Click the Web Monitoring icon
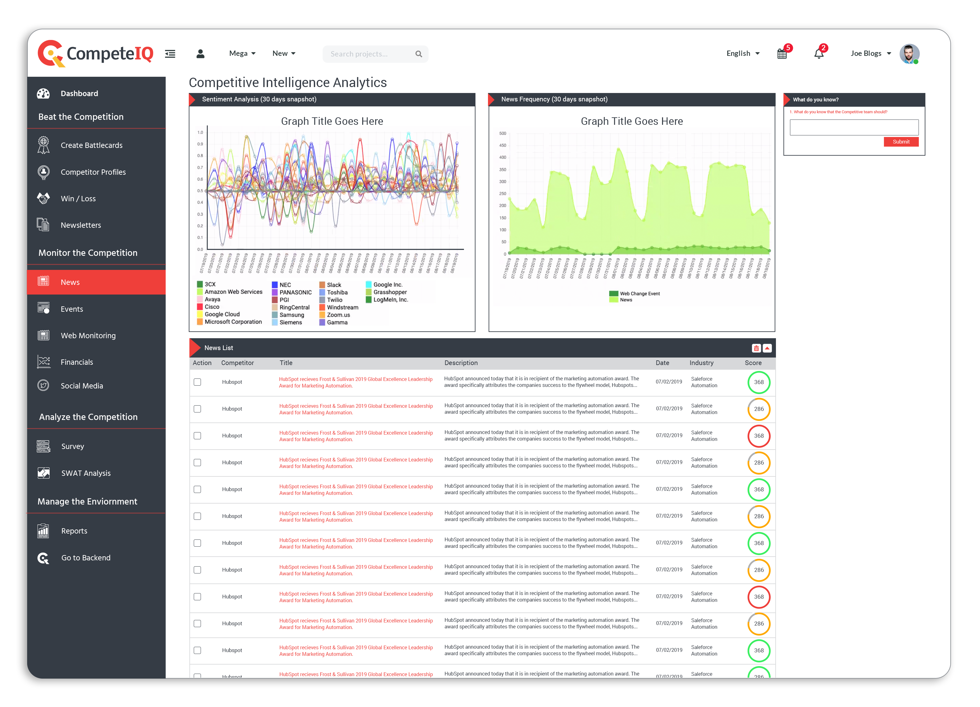The image size is (980, 707). click(43, 335)
